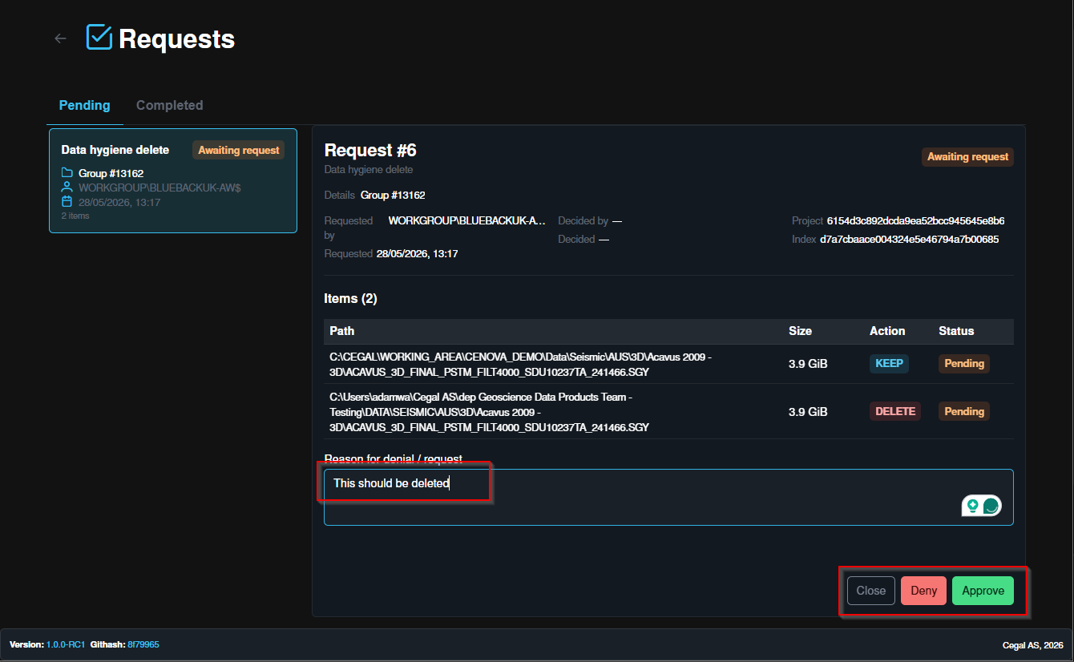Image resolution: width=1074 pixels, height=662 pixels.
Task: Click the 3.9 GiB size in KEEP row
Action: 808,364
